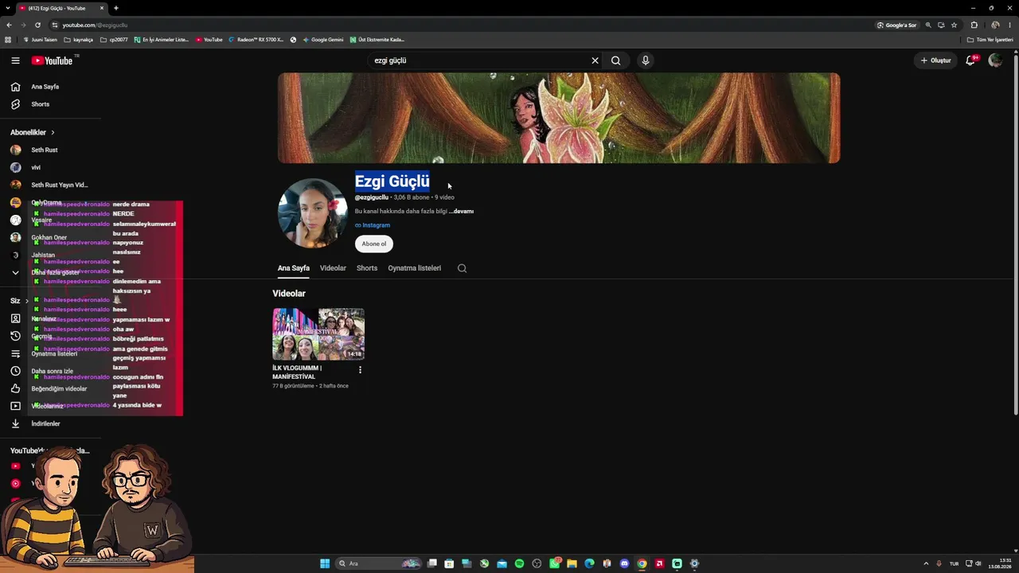1019x573 pixels.
Task: Open the Chrome three-dot menu
Action: (1009, 25)
